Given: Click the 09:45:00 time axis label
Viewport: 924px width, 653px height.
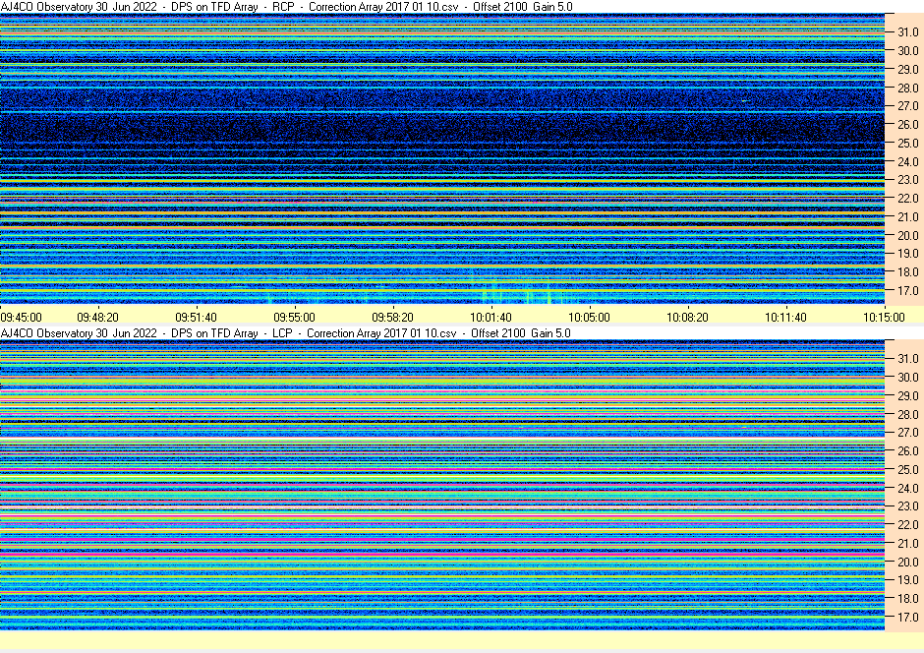Looking at the screenshot, I should click(x=21, y=318).
